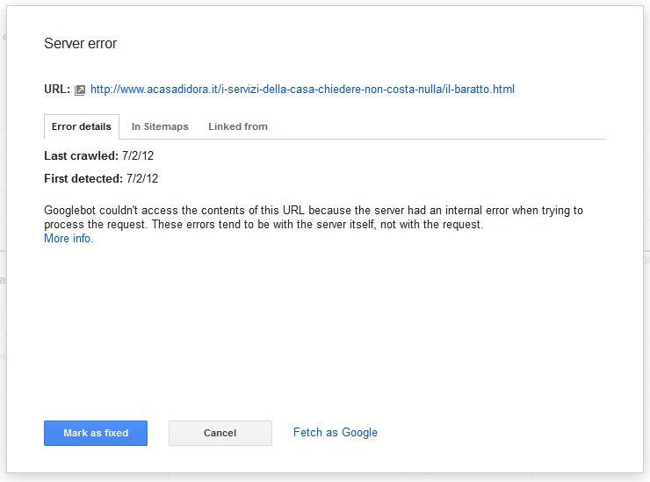Click the 7/2/12 date after Last crawled
The width and height of the screenshot is (650, 482).
point(138,155)
